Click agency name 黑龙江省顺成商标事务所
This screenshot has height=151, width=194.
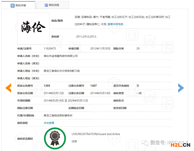pos(58,115)
